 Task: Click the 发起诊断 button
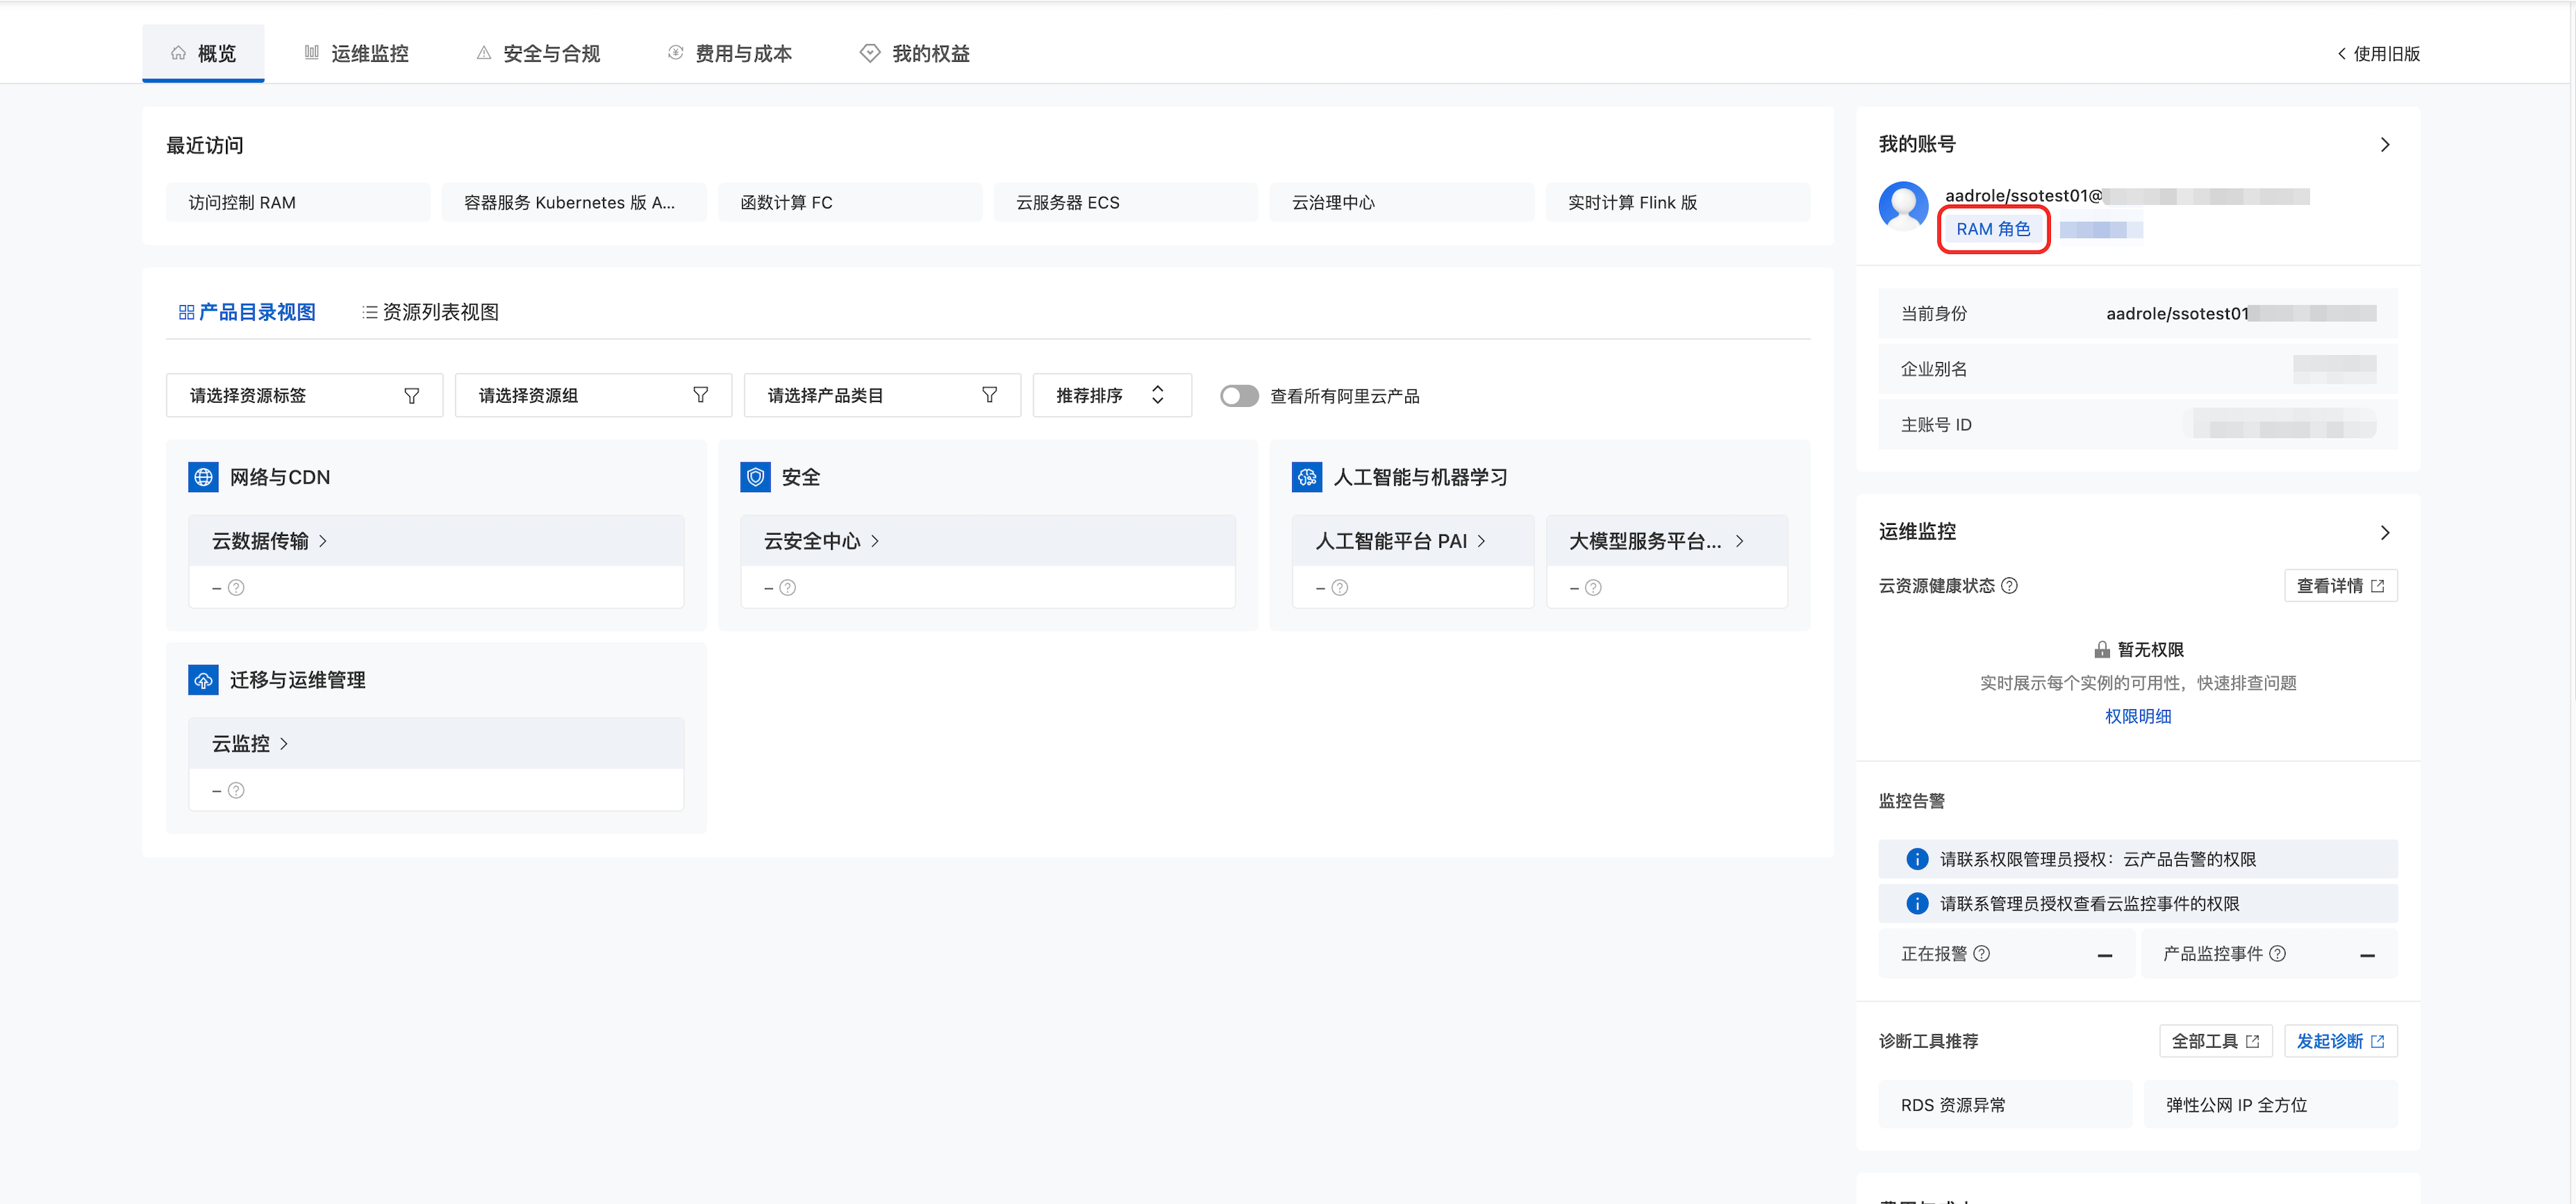[x=2339, y=1041]
